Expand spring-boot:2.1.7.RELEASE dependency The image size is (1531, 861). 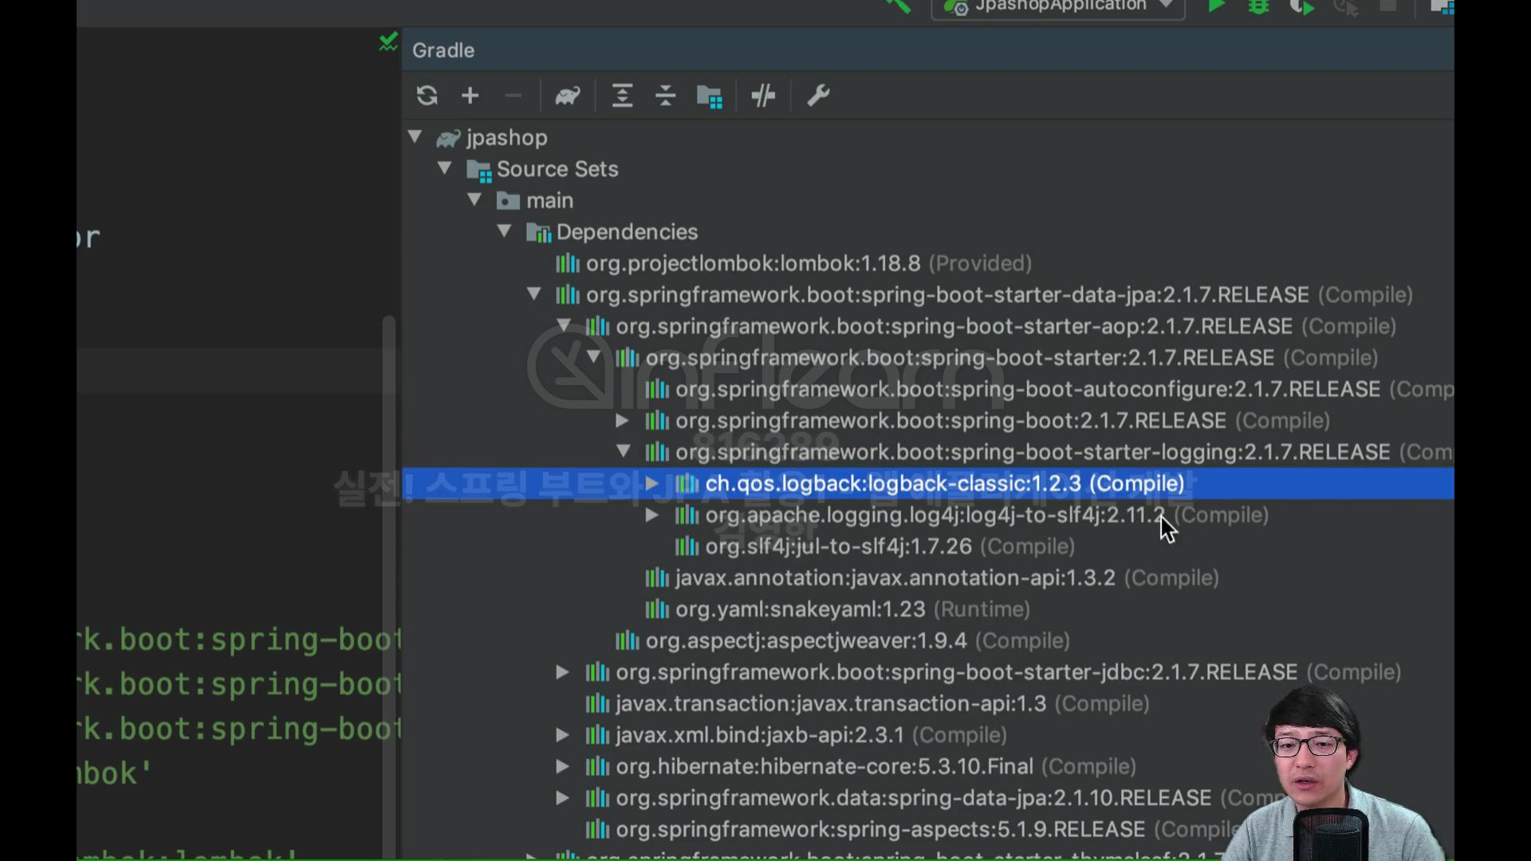click(623, 420)
